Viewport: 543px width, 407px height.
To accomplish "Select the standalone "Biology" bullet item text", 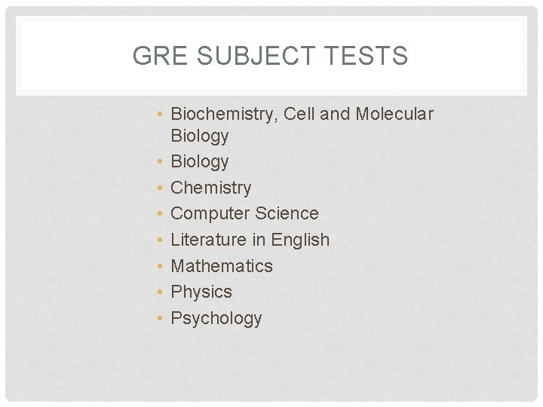I will pyautogui.click(x=200, y=161).
